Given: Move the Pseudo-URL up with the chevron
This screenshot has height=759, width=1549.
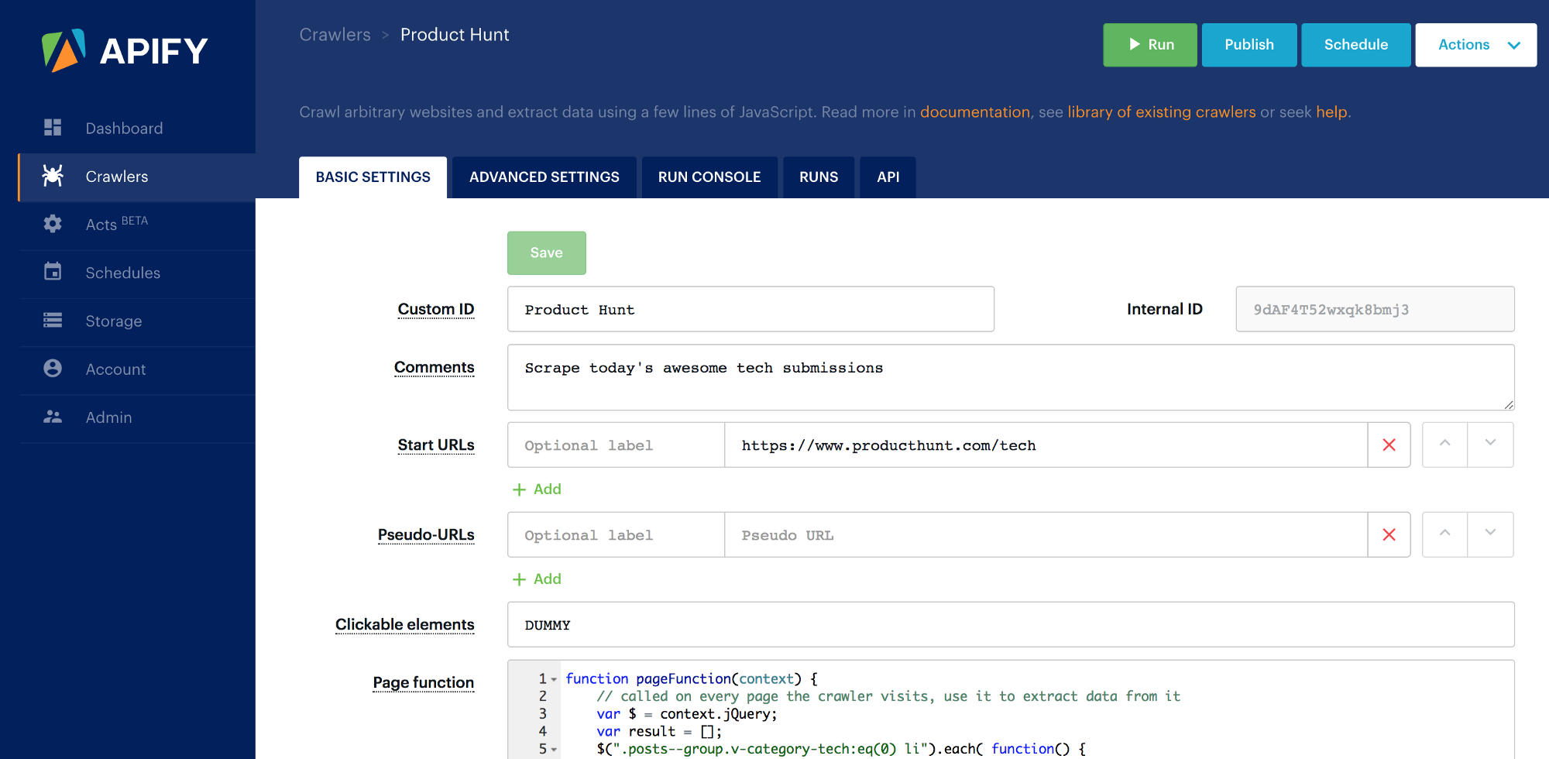Looking at the screenshot, I should (1444, 534).
